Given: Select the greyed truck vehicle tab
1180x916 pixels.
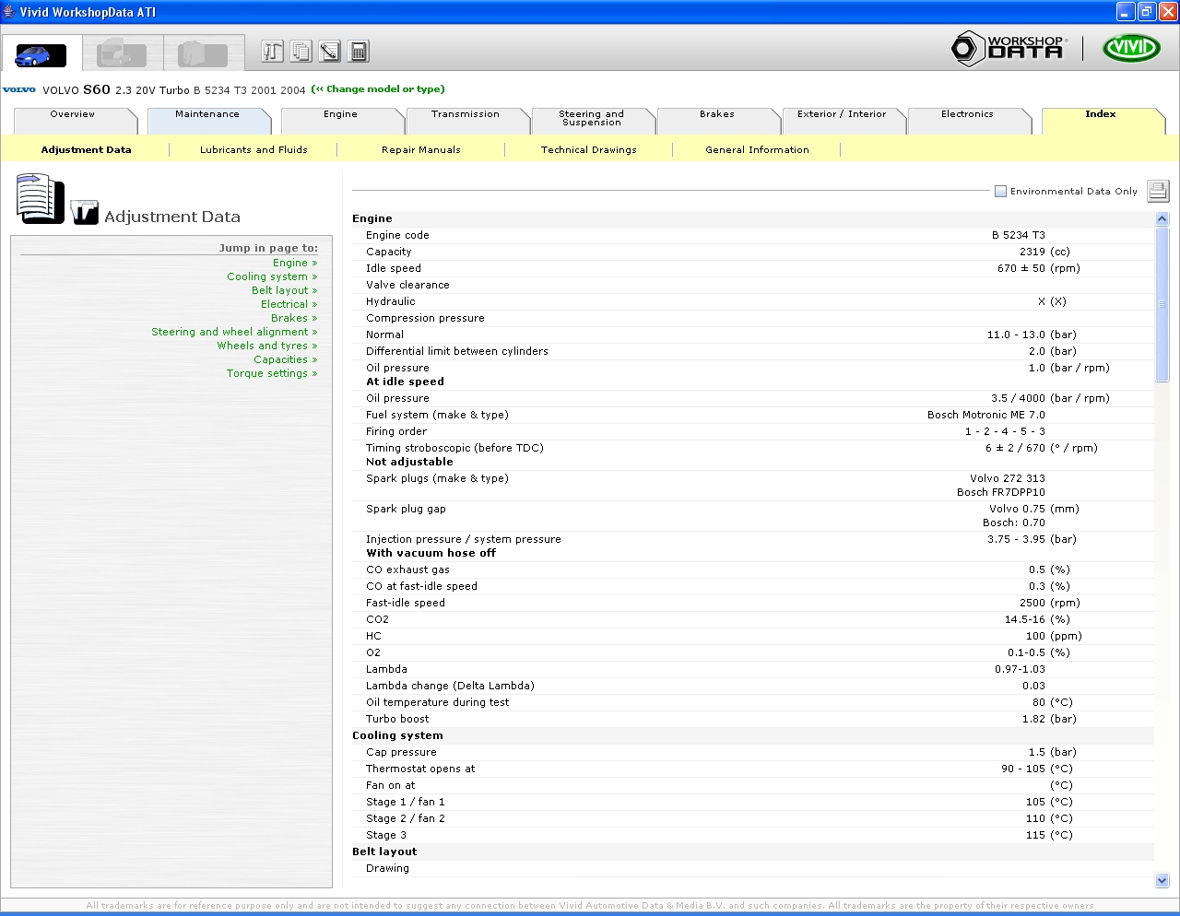Looking at the screenshot, I should [x=123, y=53].
